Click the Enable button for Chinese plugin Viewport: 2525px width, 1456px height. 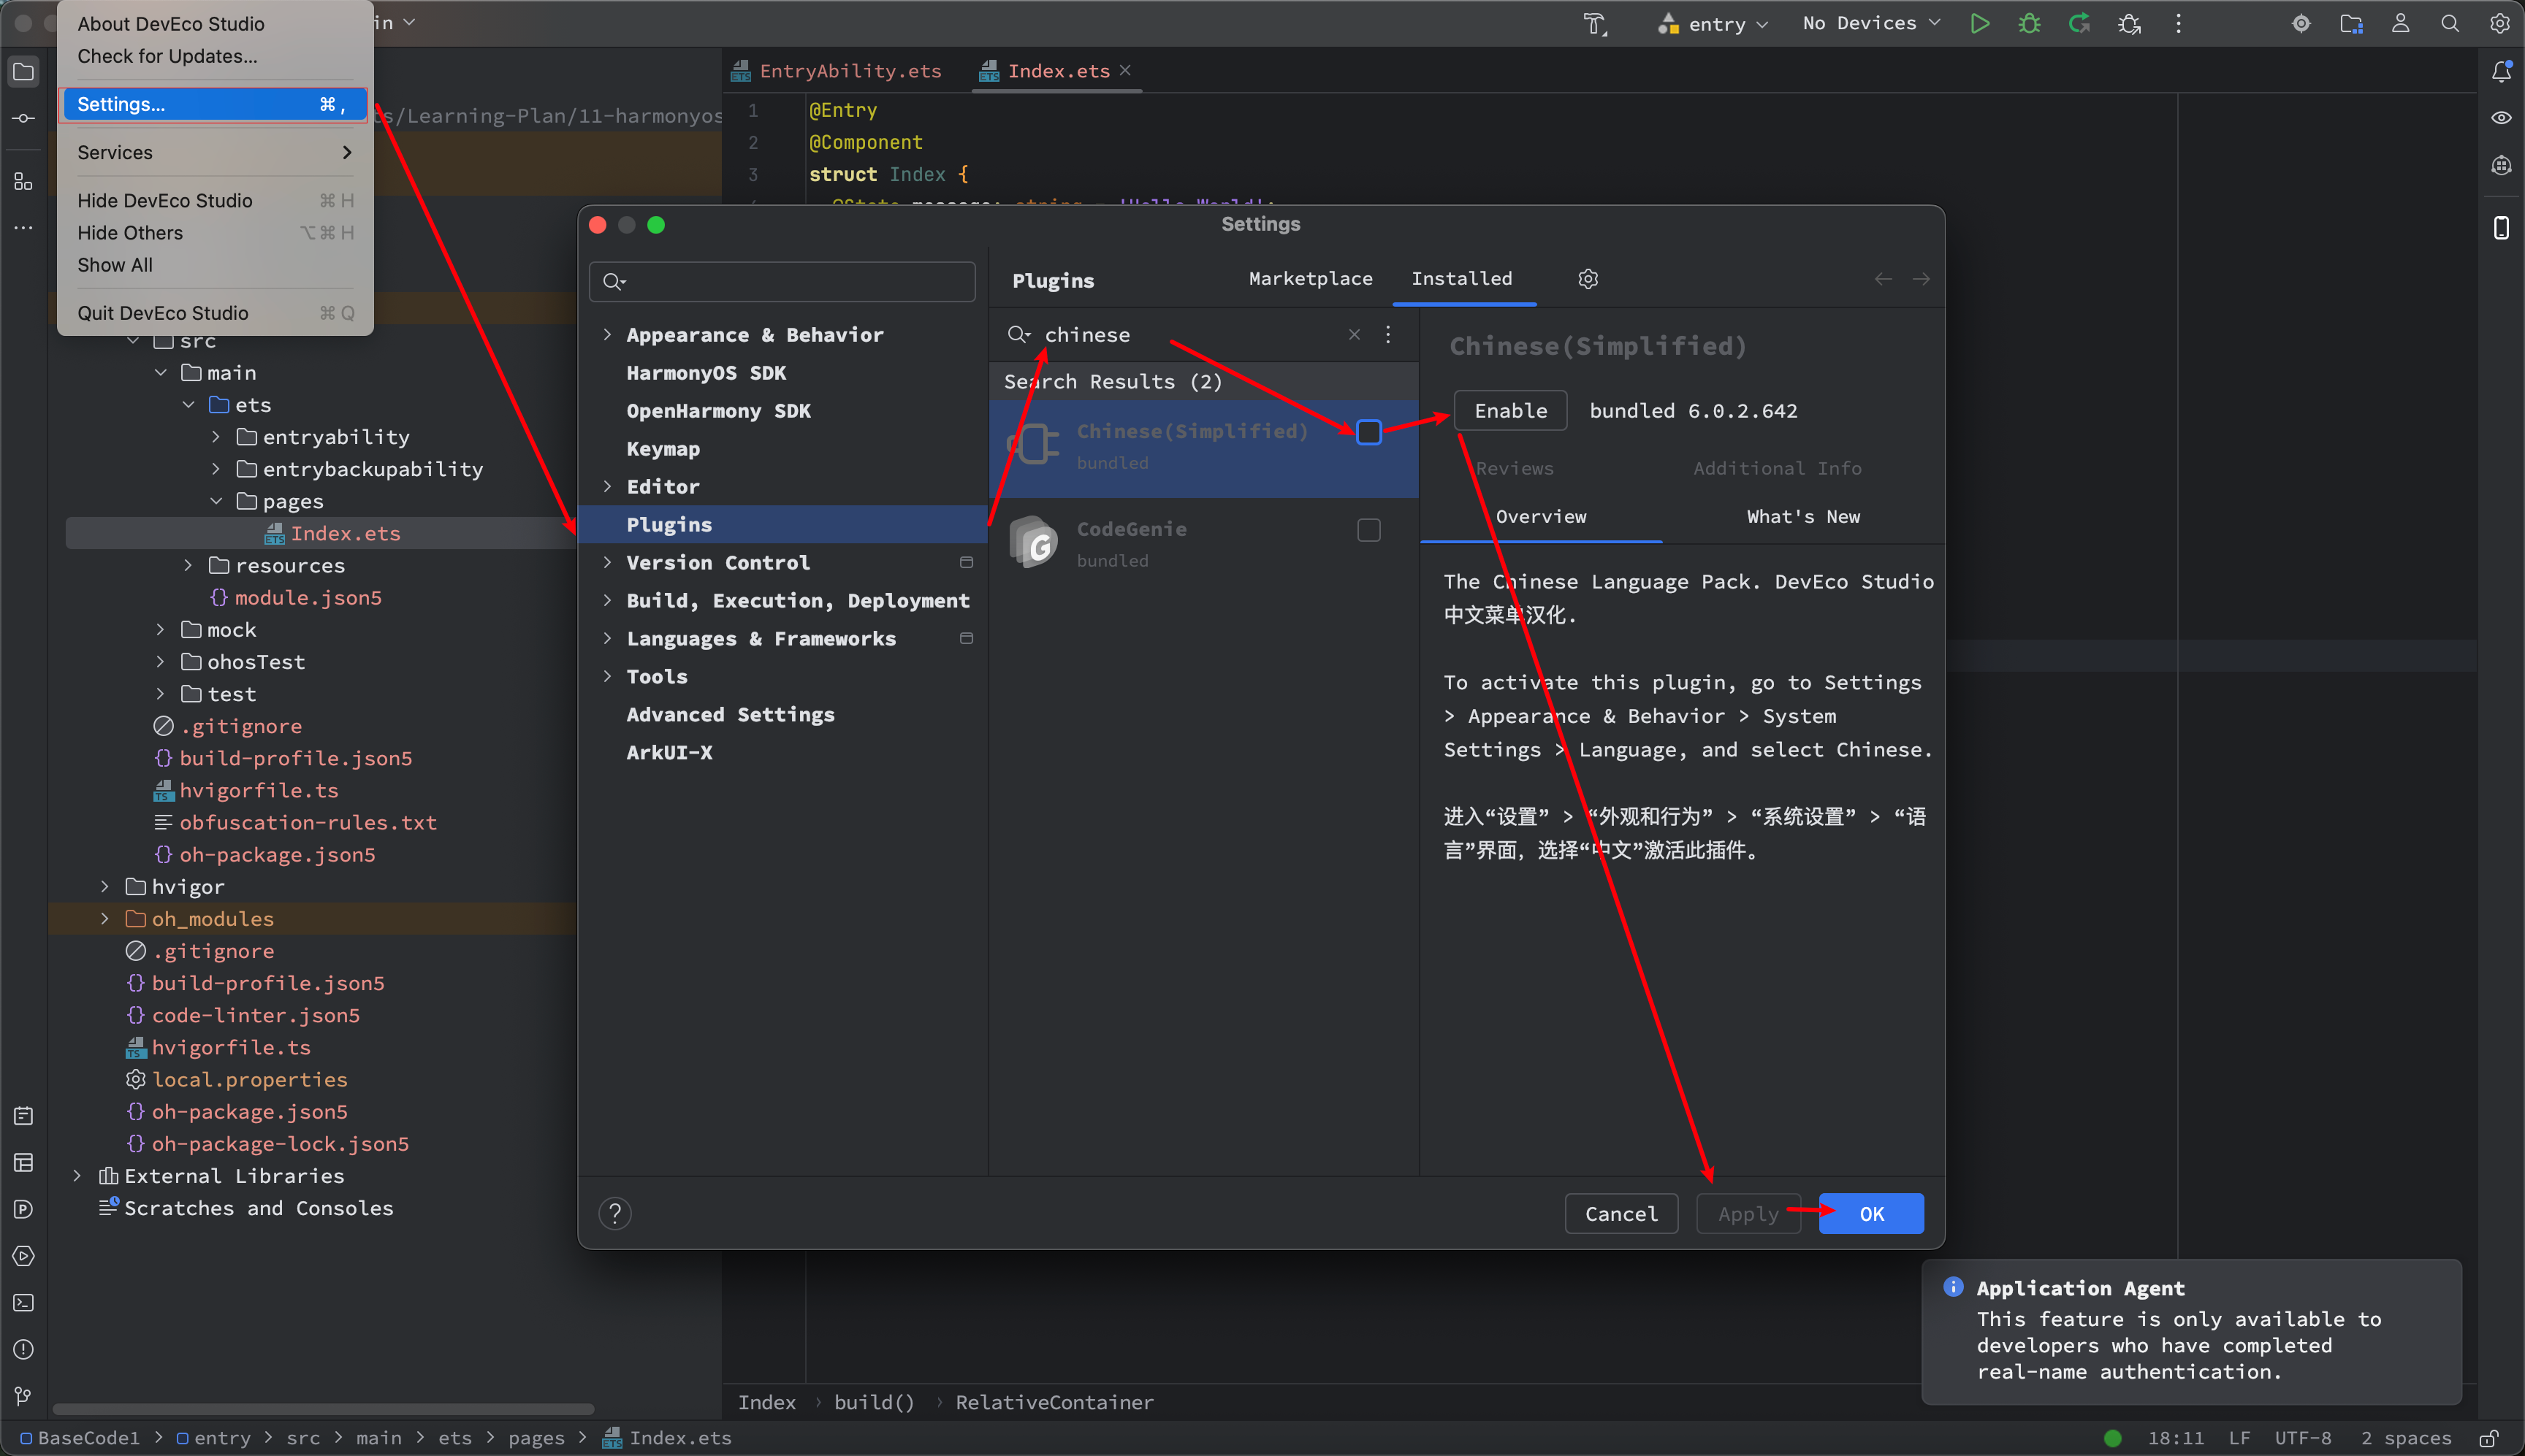click(x=1509, y=411)
